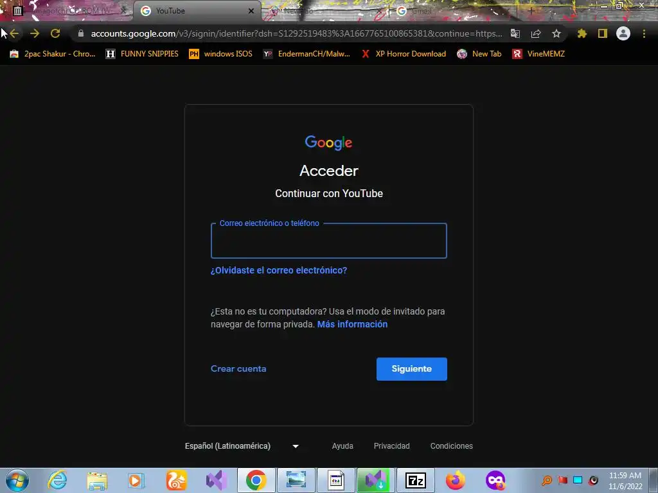The width and height of the screenshot is (658, 493).
Task: Open the Ayuda footer link
Action: [x=342, y=446]
